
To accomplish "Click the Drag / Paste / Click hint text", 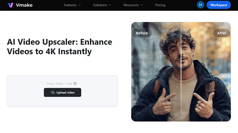I will pyautogui.click(x=59, y=84).
